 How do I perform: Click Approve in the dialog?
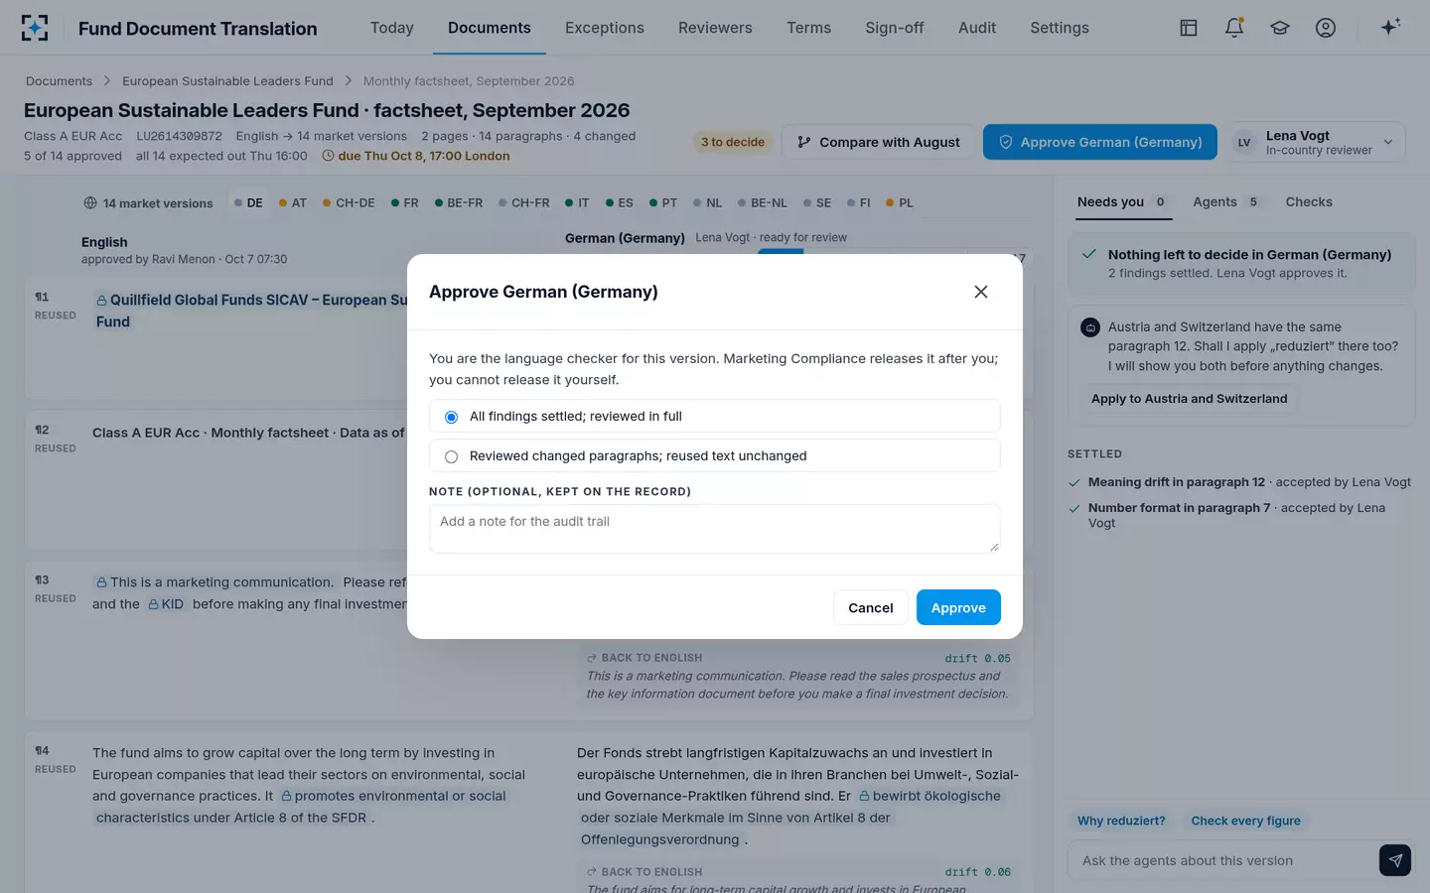pos(958,607)
